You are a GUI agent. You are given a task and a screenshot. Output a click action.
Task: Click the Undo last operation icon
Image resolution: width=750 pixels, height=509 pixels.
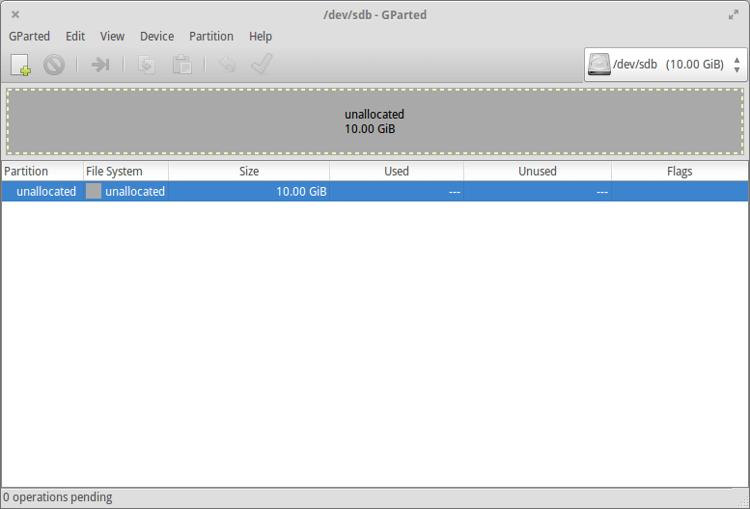(x=227, y=65)
